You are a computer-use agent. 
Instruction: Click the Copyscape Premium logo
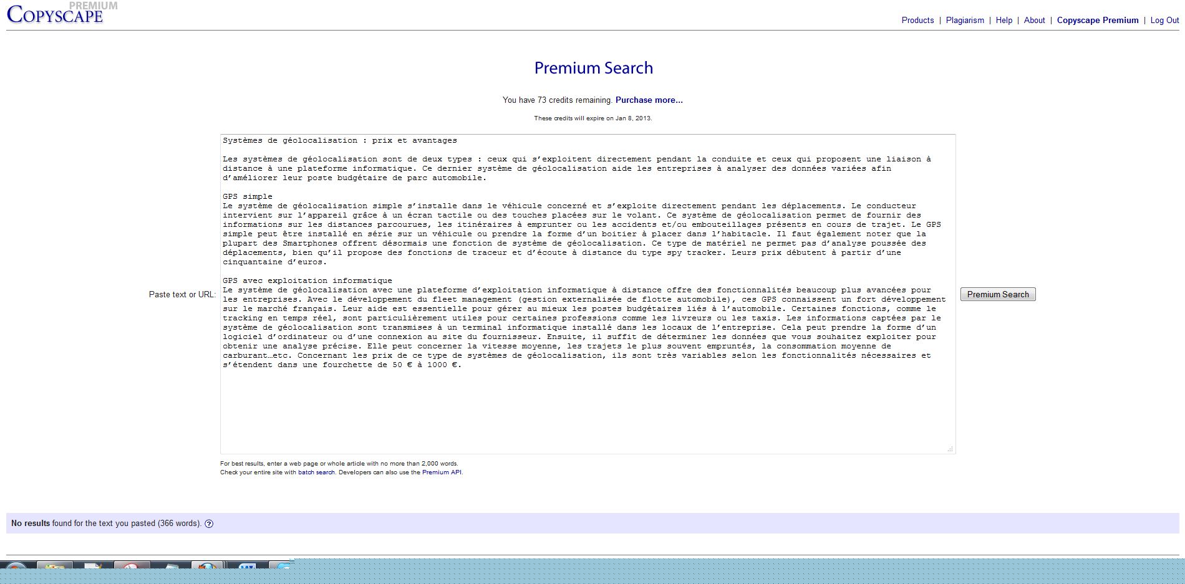point(56,14)
